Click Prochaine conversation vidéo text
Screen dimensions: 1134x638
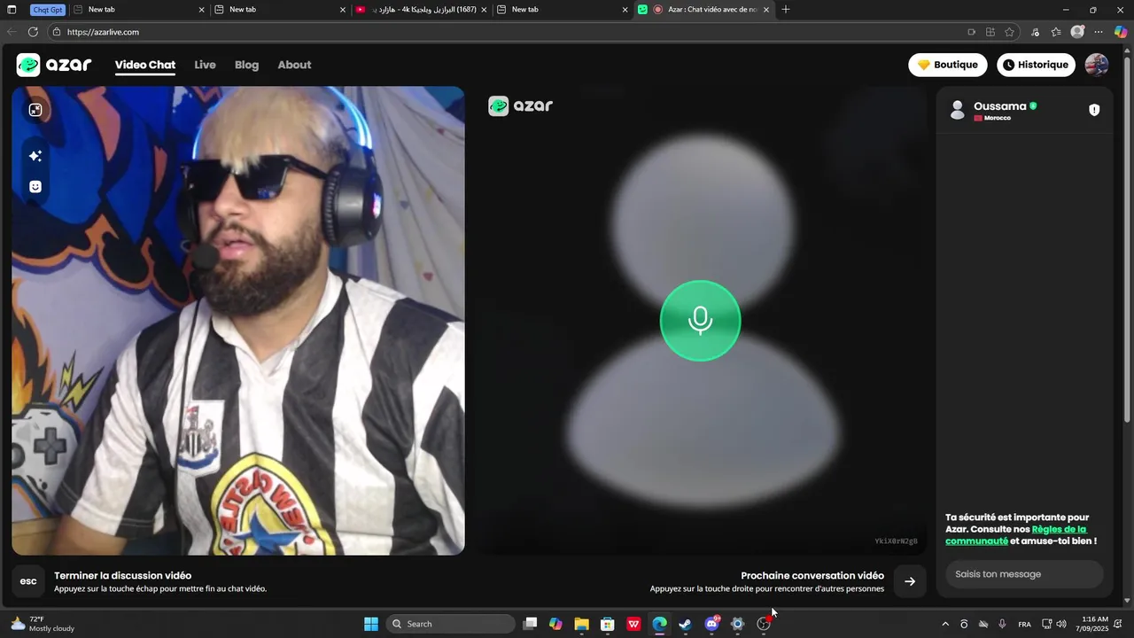tap(812, 576)
